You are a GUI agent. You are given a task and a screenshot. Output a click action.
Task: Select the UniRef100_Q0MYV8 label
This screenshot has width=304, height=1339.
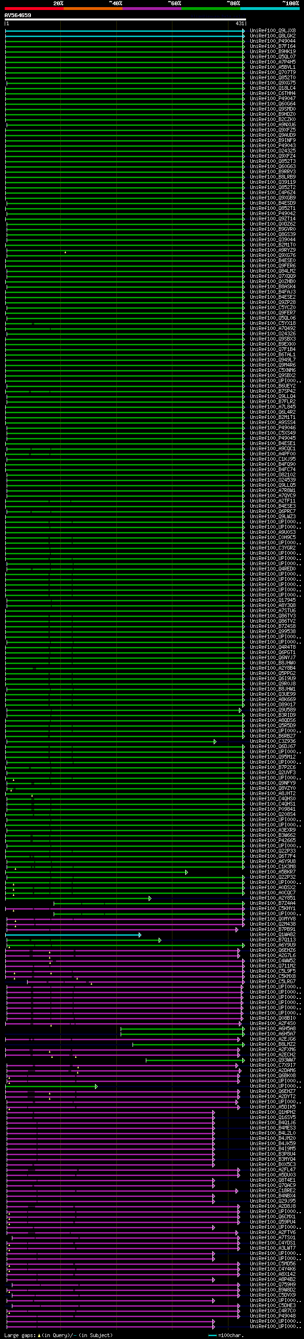click(273, 919)
